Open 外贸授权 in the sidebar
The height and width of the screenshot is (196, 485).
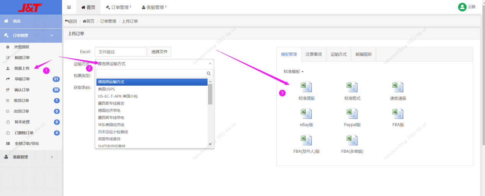point(21,47)
